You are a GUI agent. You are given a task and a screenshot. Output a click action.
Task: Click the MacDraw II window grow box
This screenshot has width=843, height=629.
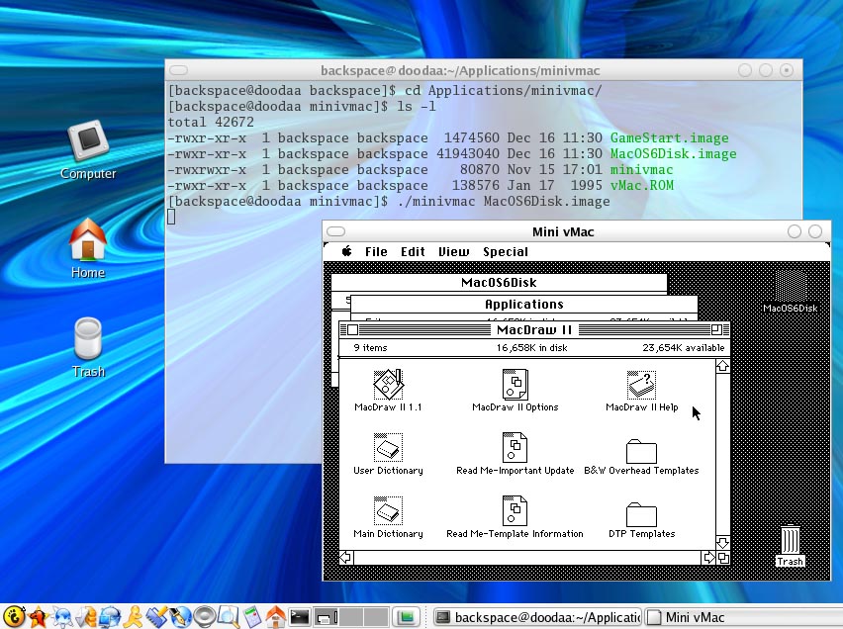click(723, 558)
